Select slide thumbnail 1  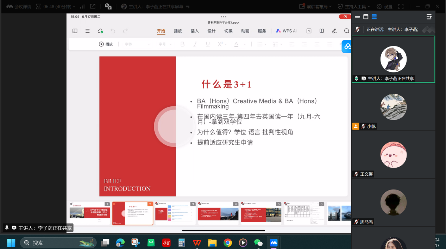[x=90, y=213]
